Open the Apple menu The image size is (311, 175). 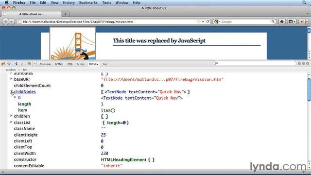click(x=6, y=2)
